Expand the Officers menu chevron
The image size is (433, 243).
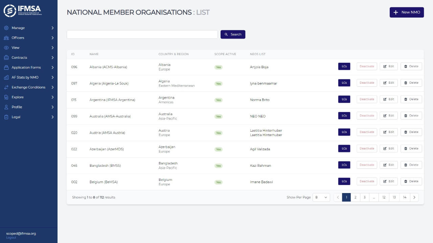pyautogui.click(x=52, y=38)
